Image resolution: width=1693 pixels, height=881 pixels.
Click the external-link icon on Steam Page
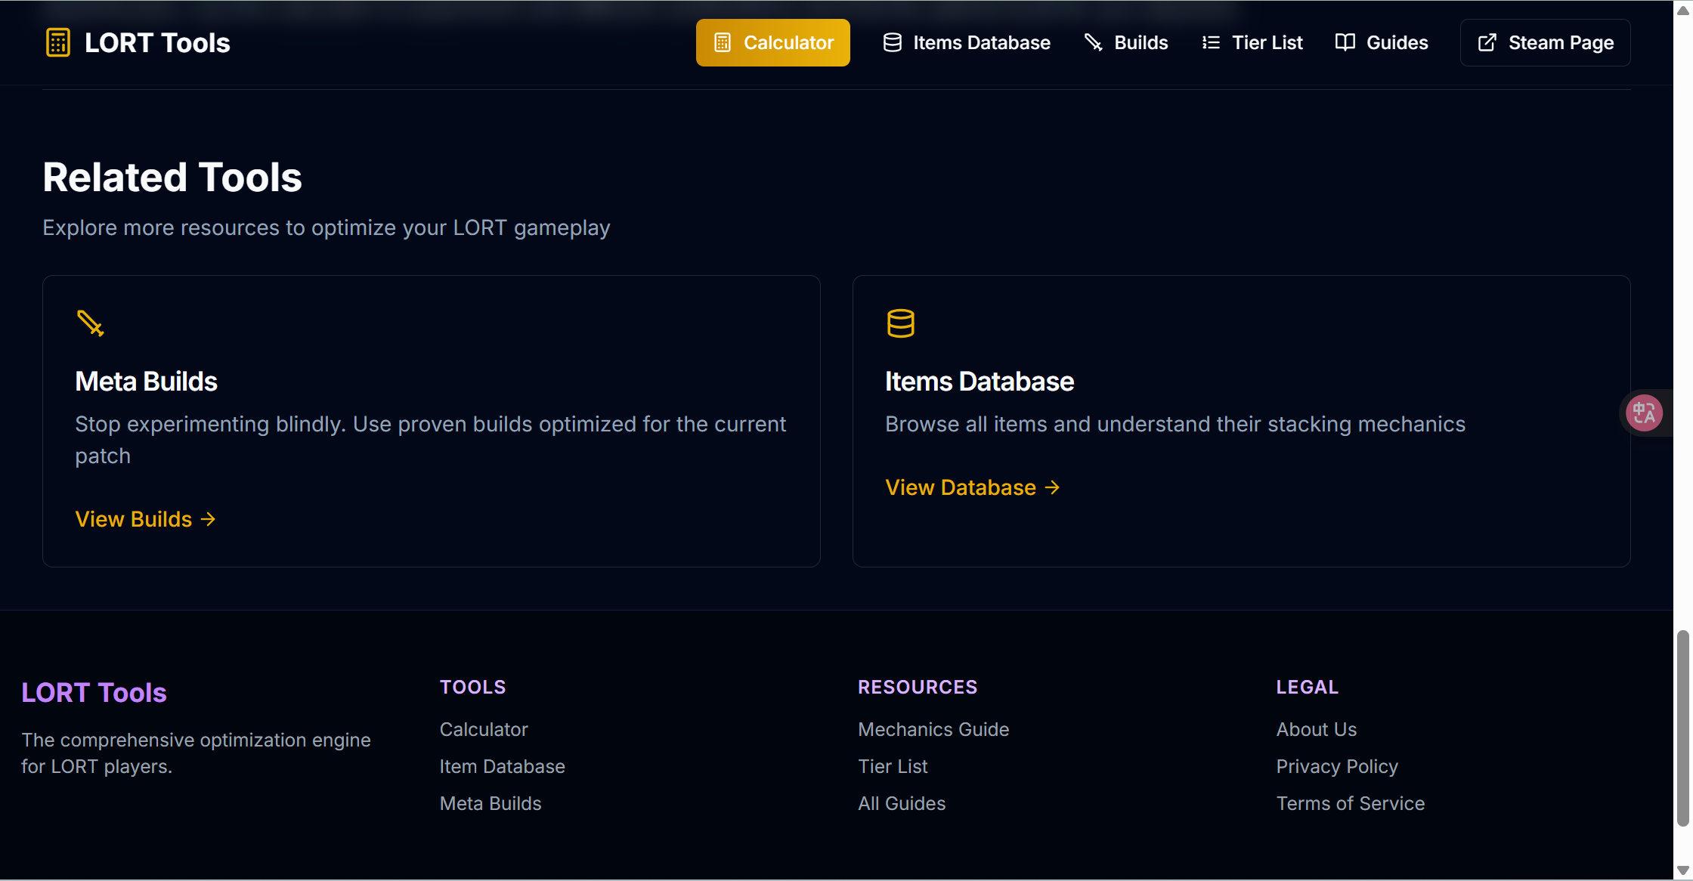pos(1487,42)
